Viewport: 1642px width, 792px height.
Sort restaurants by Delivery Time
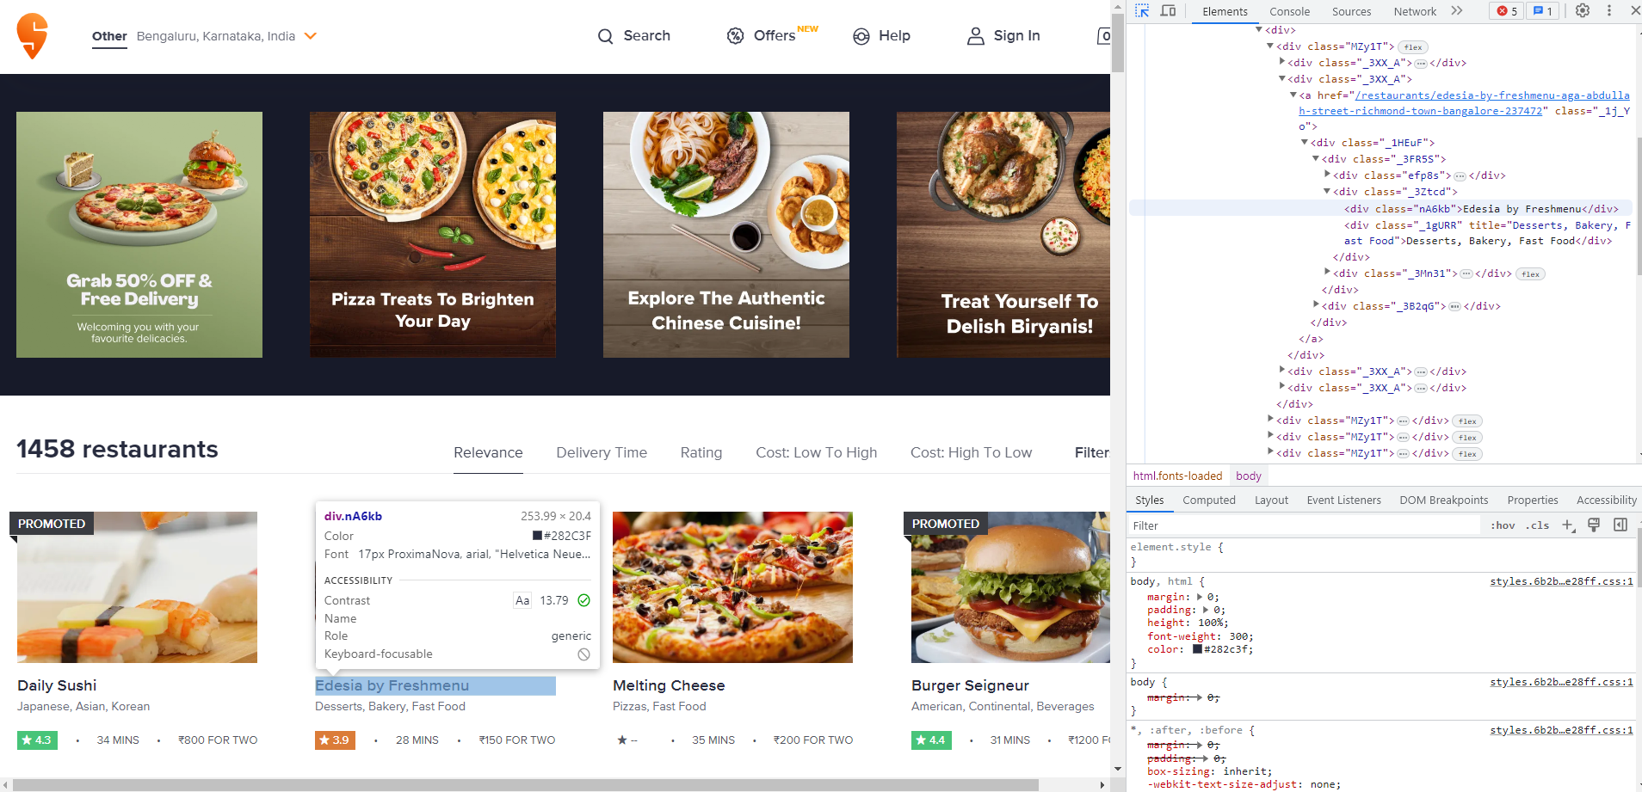[x=602, y=452]
